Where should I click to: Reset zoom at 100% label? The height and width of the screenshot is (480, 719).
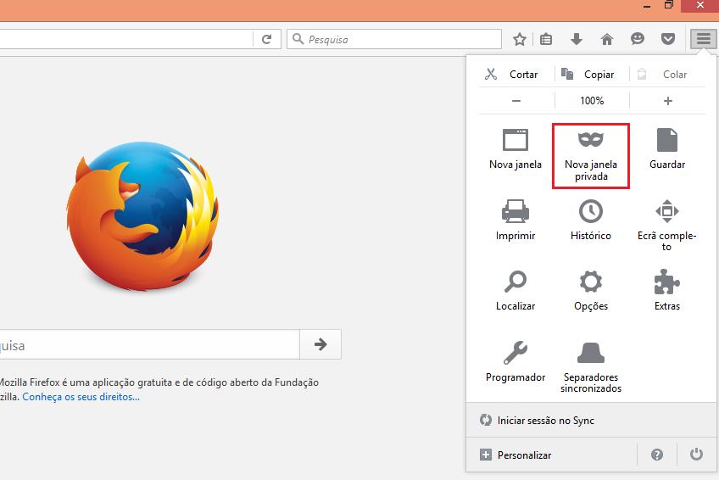592,101
